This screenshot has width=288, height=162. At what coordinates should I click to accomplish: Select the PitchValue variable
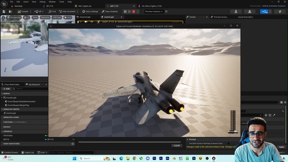tap(8, 135)
